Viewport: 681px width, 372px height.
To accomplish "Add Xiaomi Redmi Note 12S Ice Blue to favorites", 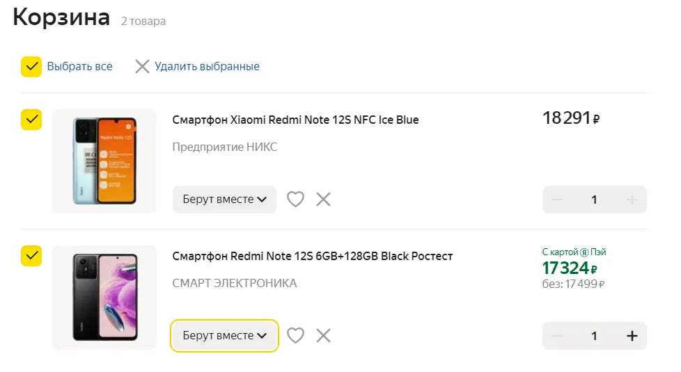I will coord(296,200).
